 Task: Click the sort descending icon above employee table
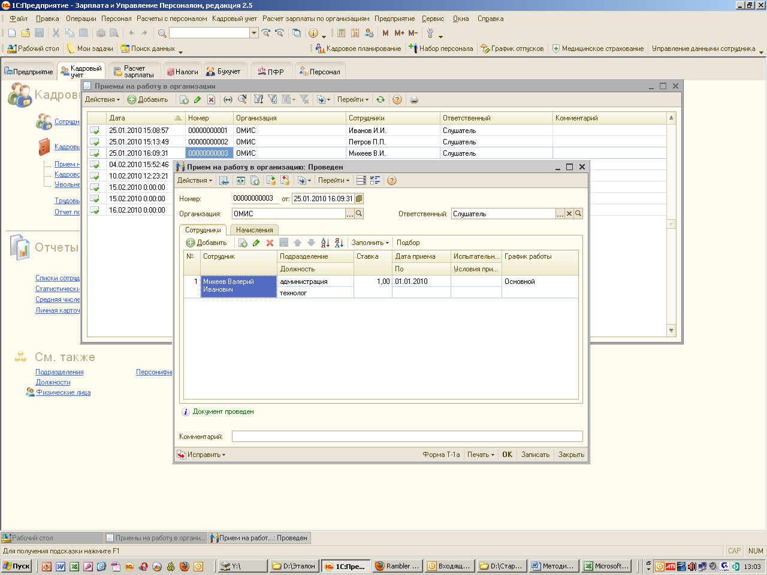tap(339, 243)
